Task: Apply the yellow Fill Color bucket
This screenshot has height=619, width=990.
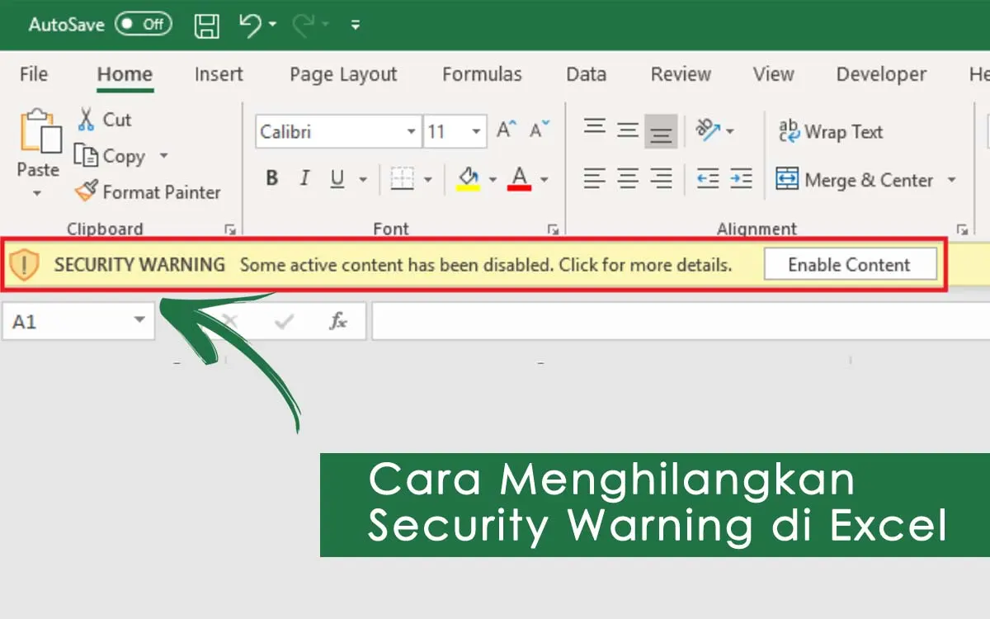Action: 468,178
